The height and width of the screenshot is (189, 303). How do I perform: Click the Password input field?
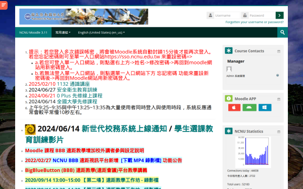262,15
